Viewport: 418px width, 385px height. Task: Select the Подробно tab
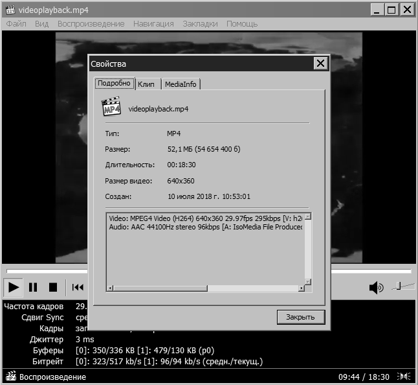pos(114,84)
